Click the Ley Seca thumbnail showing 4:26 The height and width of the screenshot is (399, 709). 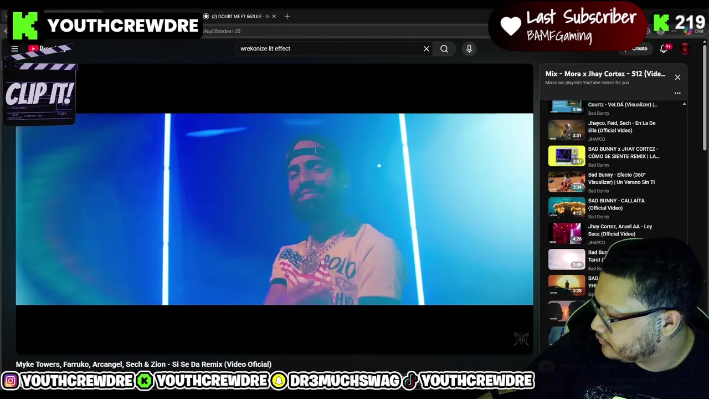(x=567, y=233)
